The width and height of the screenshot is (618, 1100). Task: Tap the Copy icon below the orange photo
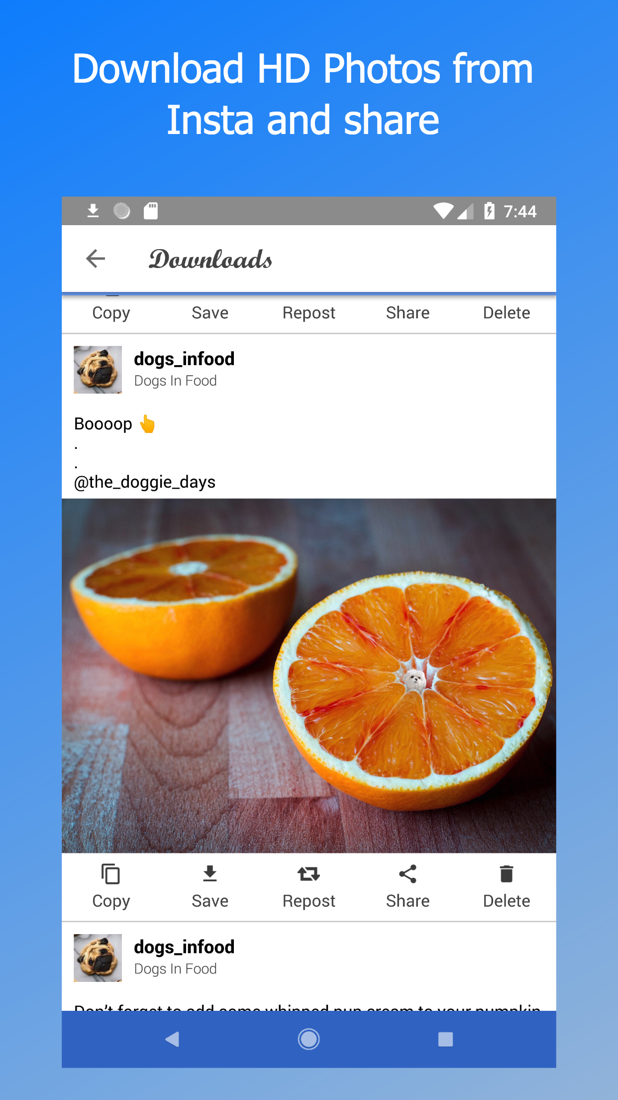point(110,874)
